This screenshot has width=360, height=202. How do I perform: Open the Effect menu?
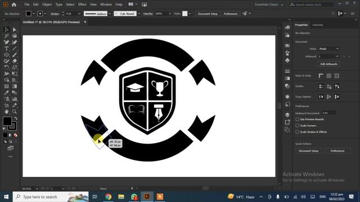point(82,4)
